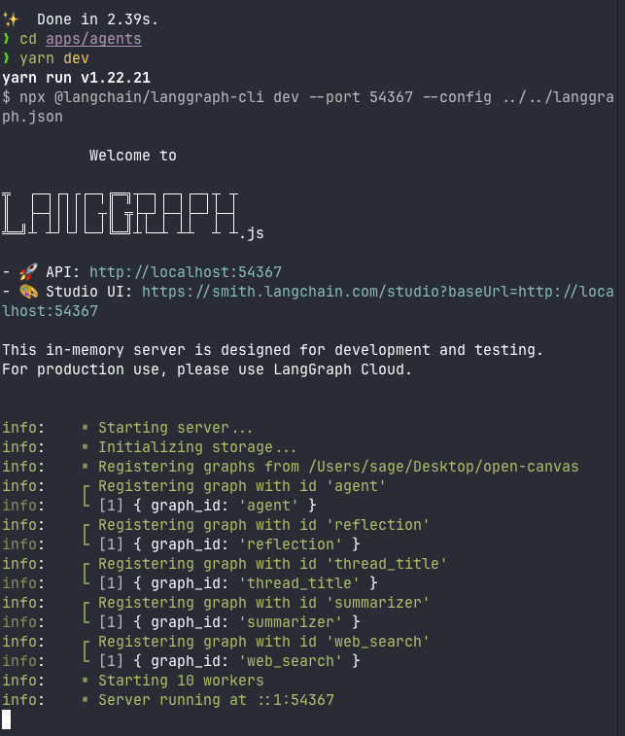
Task: Click "For production use, please use LangGraph Cloud."
Action: (207, 369)
